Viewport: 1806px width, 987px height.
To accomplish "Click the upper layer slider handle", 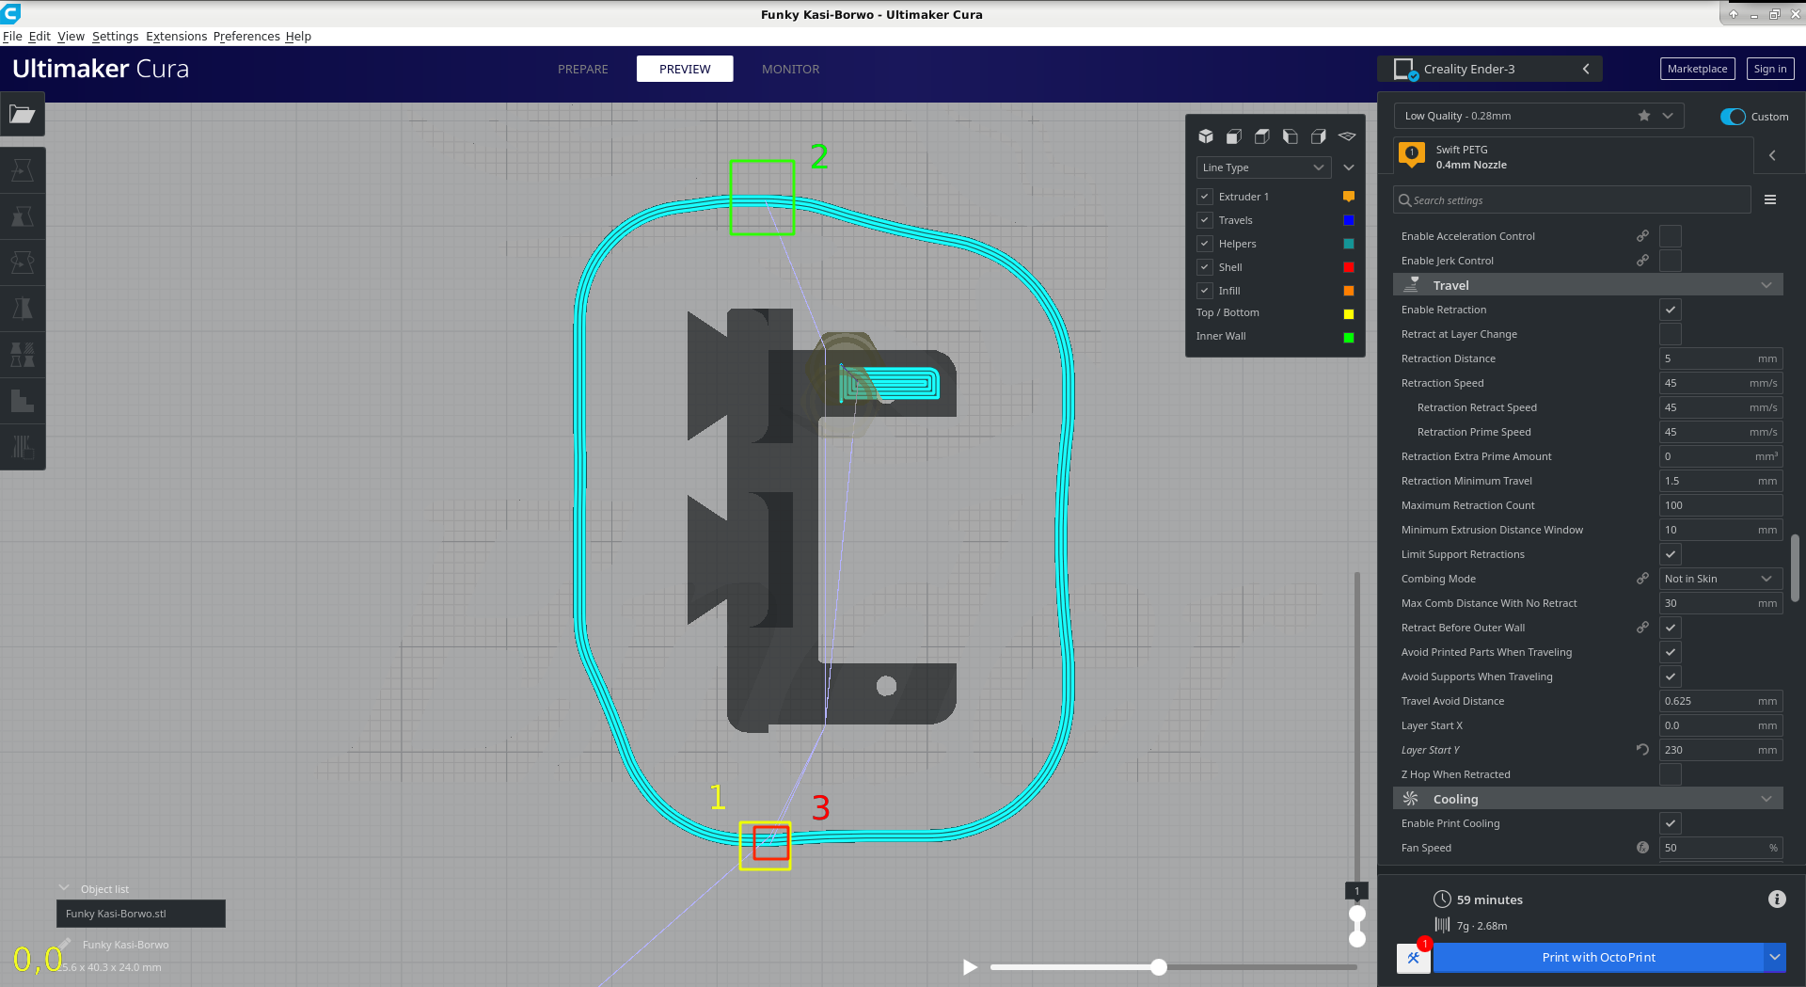I will [1357, 914].
